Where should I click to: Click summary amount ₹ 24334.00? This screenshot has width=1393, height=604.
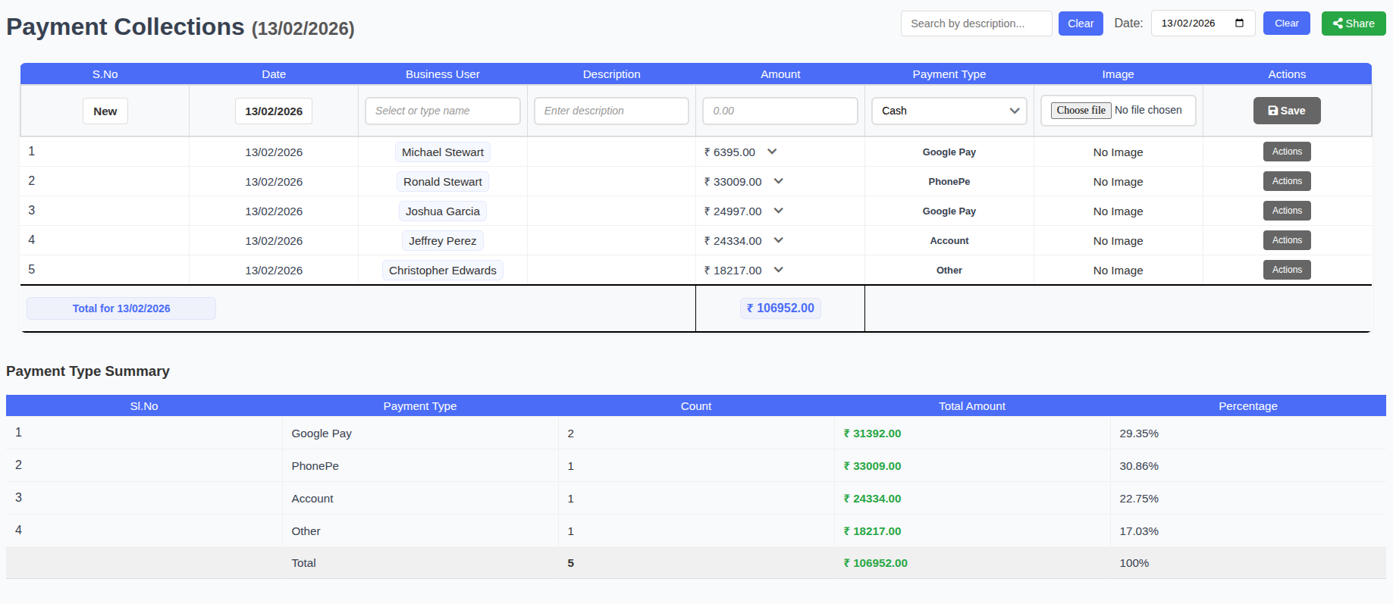pos(872,499)
